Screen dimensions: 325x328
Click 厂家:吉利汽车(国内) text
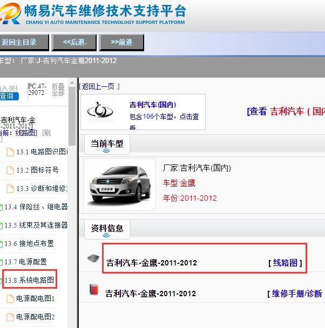(x=197, y=168)
